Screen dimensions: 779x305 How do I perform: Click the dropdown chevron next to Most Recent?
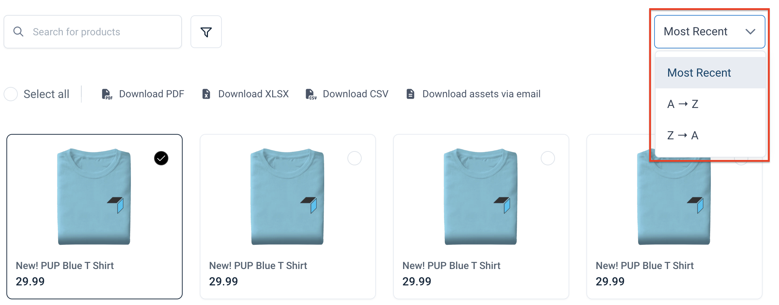coord(751,31)
